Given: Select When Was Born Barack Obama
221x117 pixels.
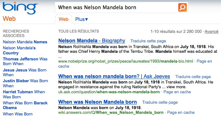Looking at the screenshot, I should tap(25, 105).
